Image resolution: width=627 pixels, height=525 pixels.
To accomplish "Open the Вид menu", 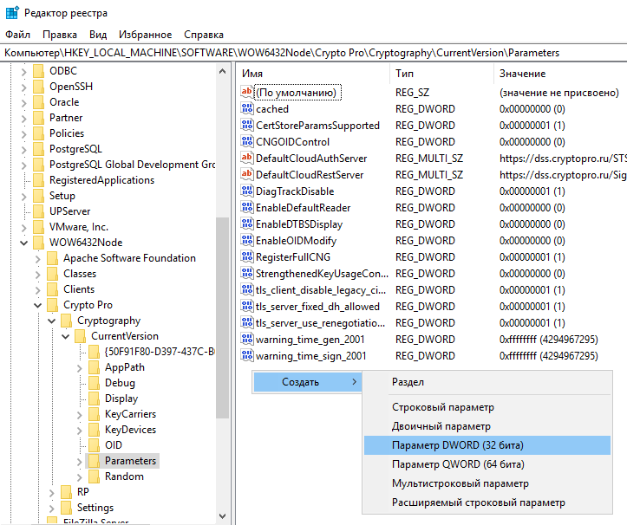I will [x=98, y=35].
